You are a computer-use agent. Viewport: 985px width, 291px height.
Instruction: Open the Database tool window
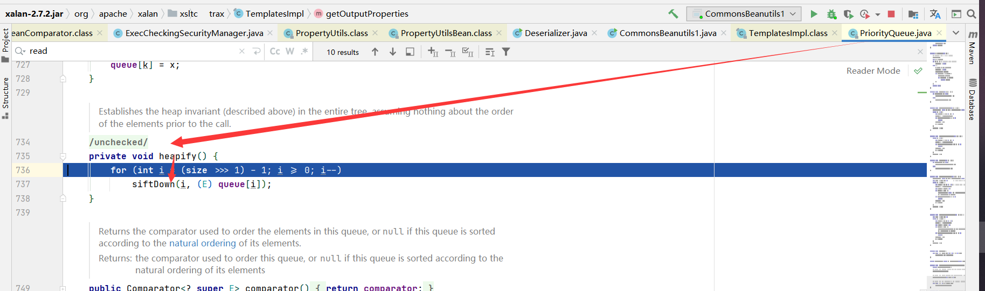pyautogui.click(x=973, y=99)
